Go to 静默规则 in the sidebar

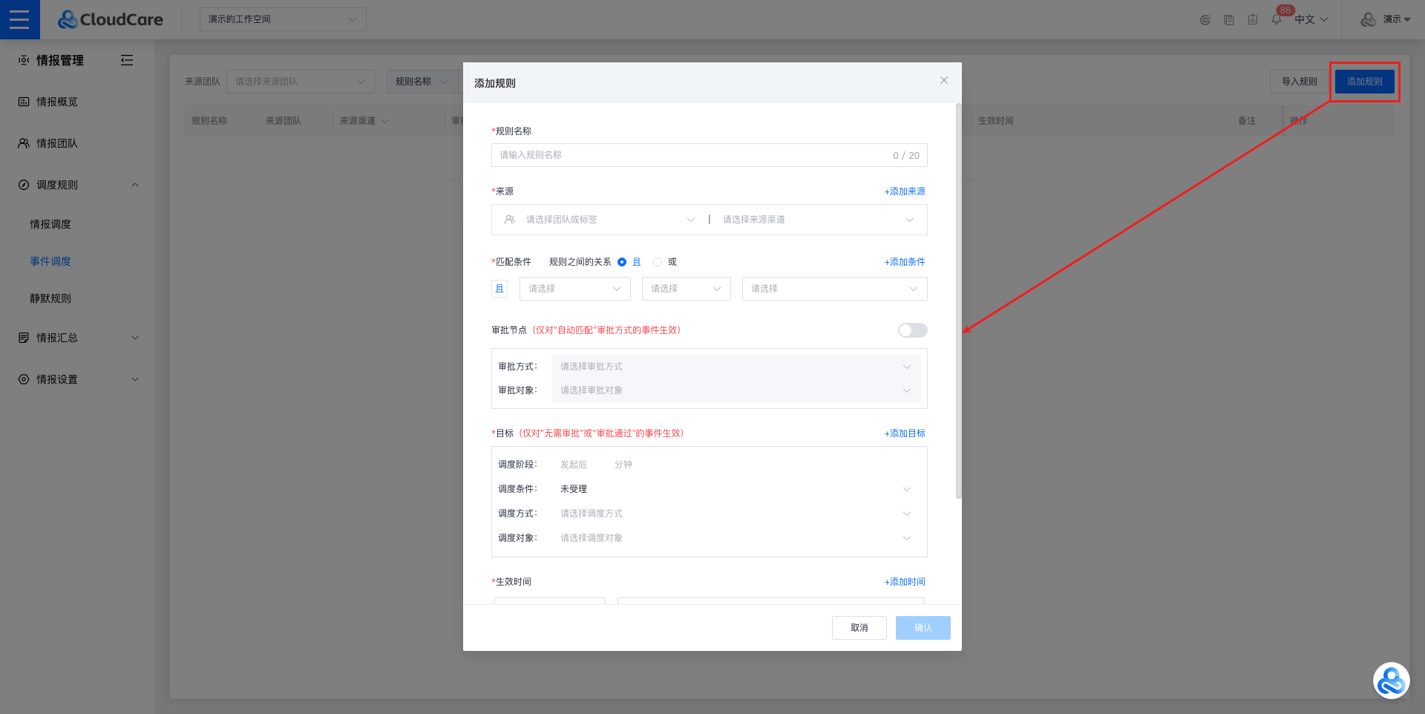coord(50,298)
